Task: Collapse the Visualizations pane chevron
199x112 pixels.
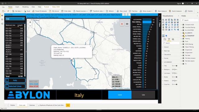Action: click(x=178, y=16)
